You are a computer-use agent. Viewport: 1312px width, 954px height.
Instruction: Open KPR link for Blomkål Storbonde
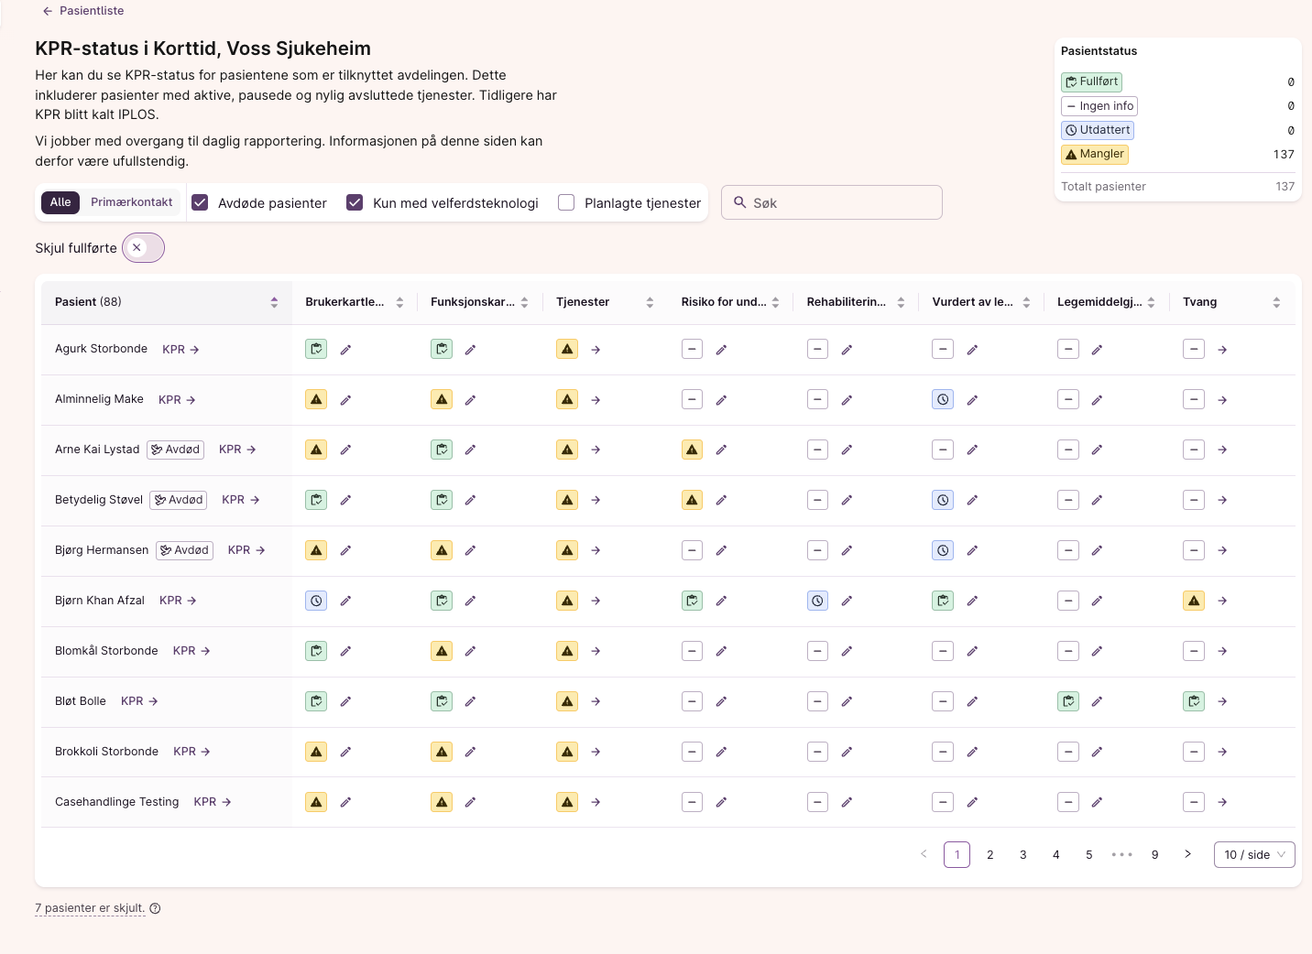click(191, 651)
